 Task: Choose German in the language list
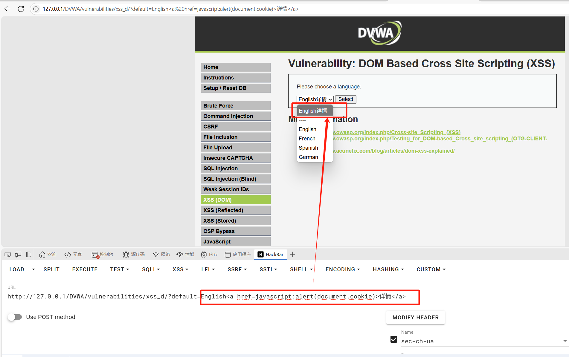pos(315,157)
